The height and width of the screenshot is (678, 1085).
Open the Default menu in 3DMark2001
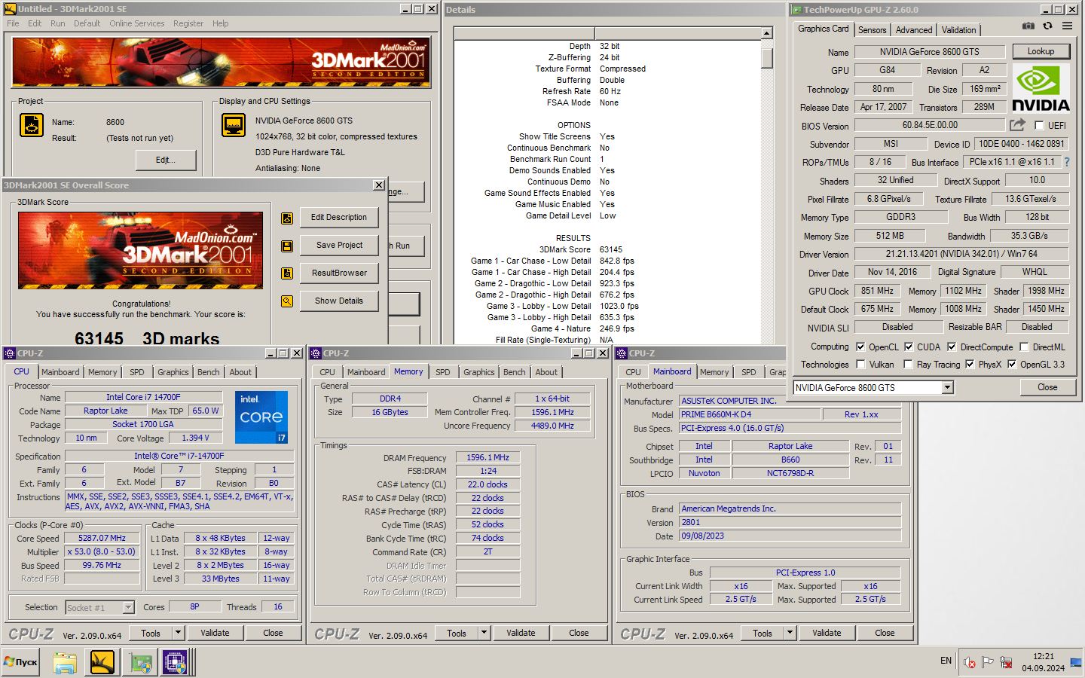(87, 23)
